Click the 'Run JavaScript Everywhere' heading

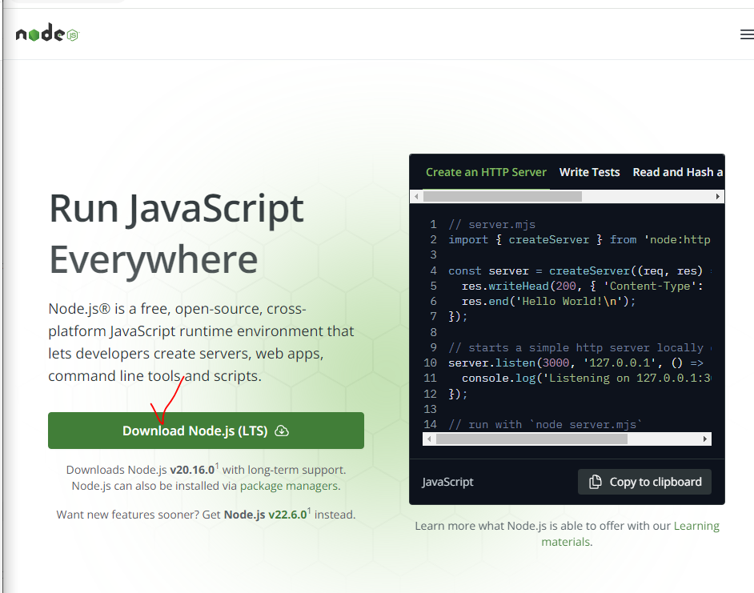coord(176,234)
